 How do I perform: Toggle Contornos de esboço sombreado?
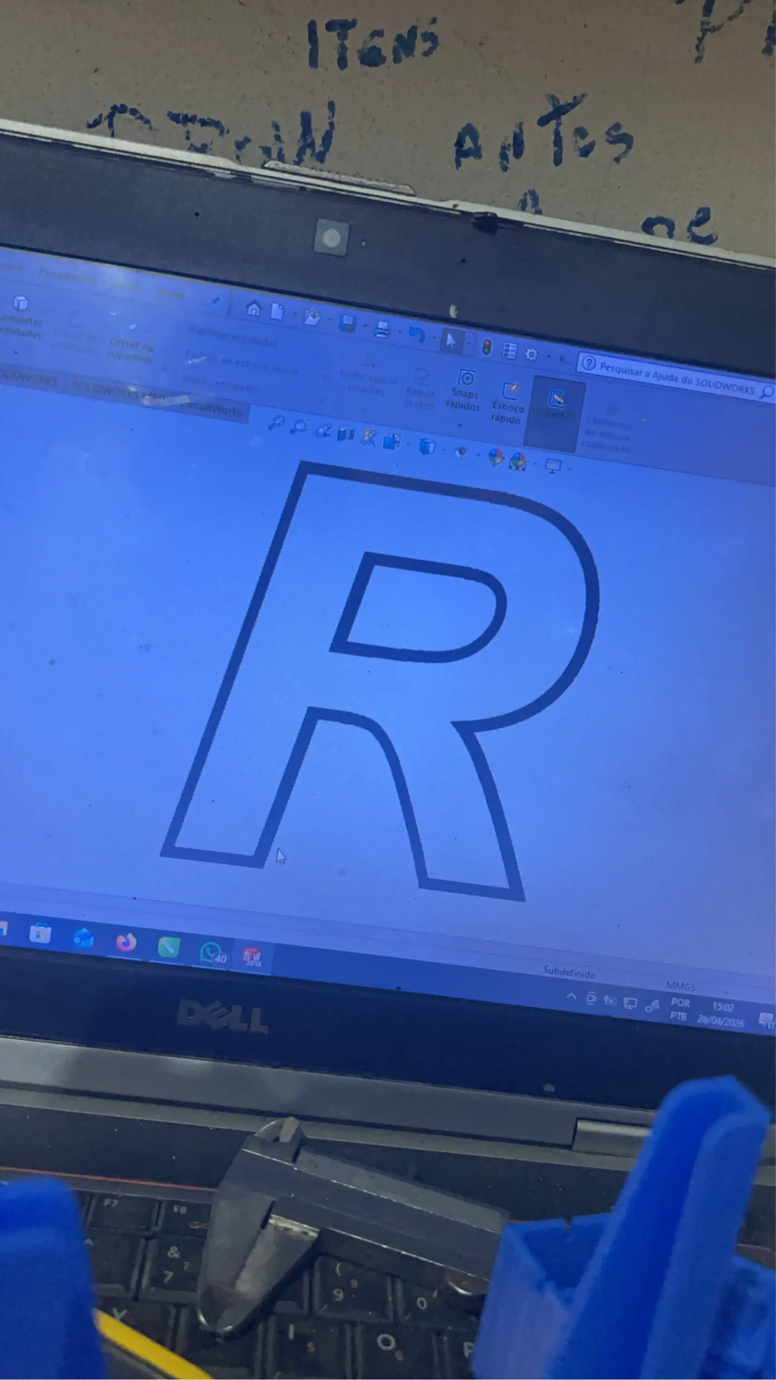click(x=607, y=428)
